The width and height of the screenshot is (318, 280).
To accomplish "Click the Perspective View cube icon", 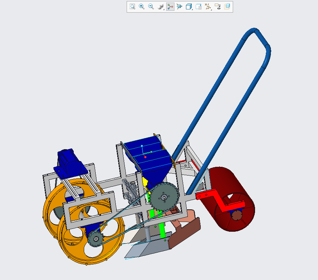I will [x=227, y=6].
